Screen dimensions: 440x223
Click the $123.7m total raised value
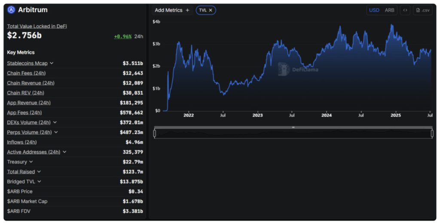click(133, 172)
